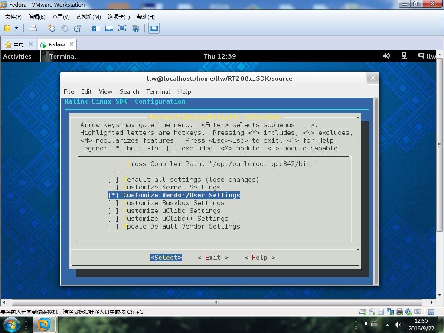Click the floppy drive status icon
Viewport: 444px width, 333px height.
click(x=381, y=312)
